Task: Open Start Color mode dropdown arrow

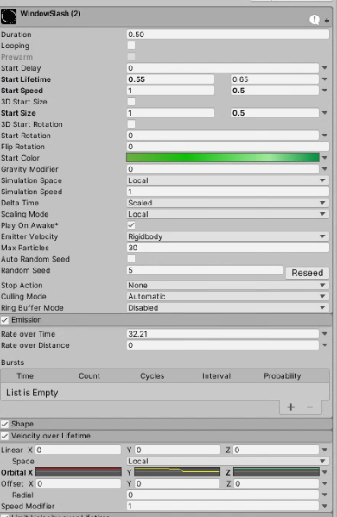Action: tap(325, 158)
